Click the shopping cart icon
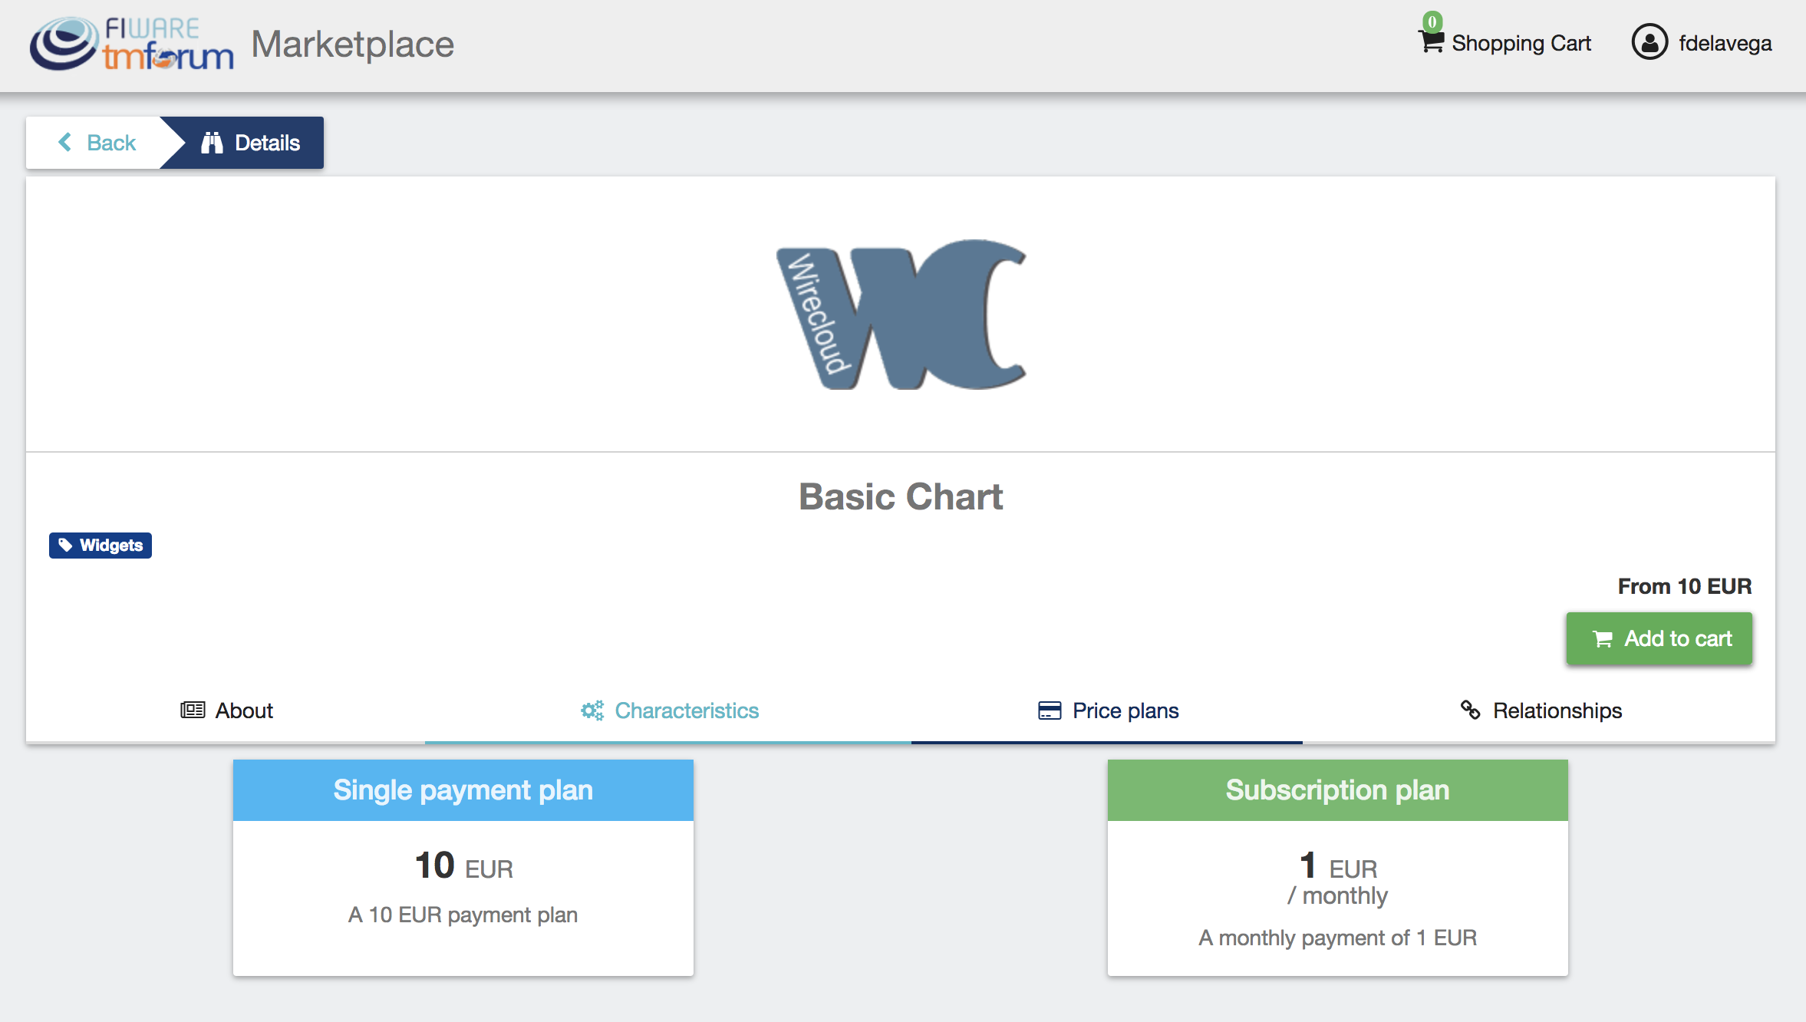The image size is (1806, 1022). point(1432,41)
